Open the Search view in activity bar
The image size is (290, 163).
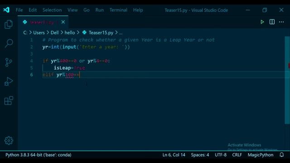(x=9, y=43)
